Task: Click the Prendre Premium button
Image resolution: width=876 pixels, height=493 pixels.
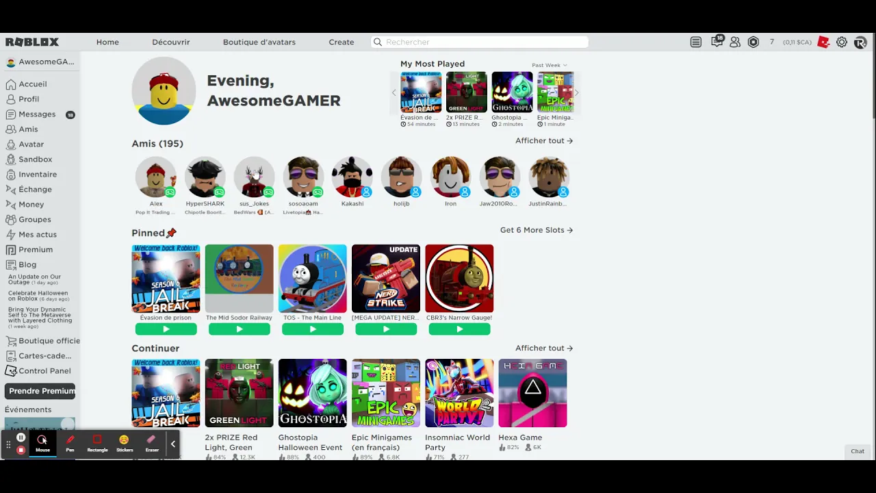Action: tap(41, 391)
